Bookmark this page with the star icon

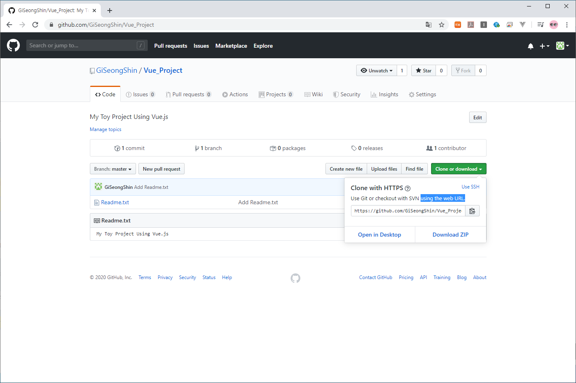pyautogui.click(x=442, y=25)
